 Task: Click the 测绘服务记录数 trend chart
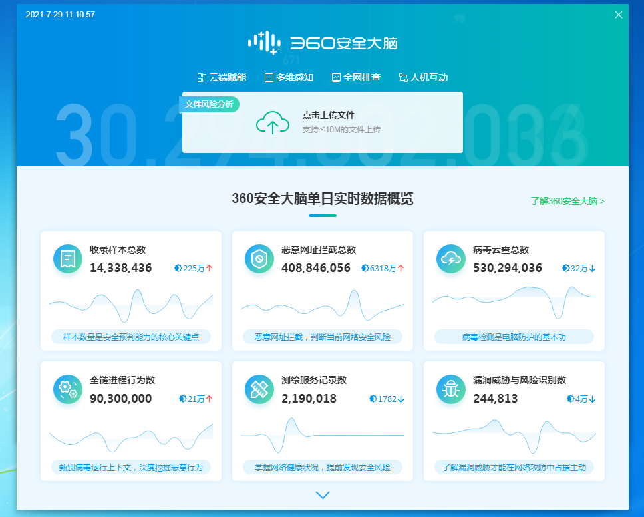tap(323, 434)
